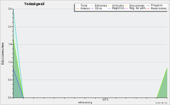Click the wikiscan.org text
The height and width of the screenshot is (105, 170).
click(x=85, y=102)
